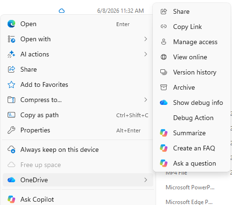The width and height of the screenshot is (232, 205).
Task: Select Always keep on this device
Action: (x=78, y=149)
